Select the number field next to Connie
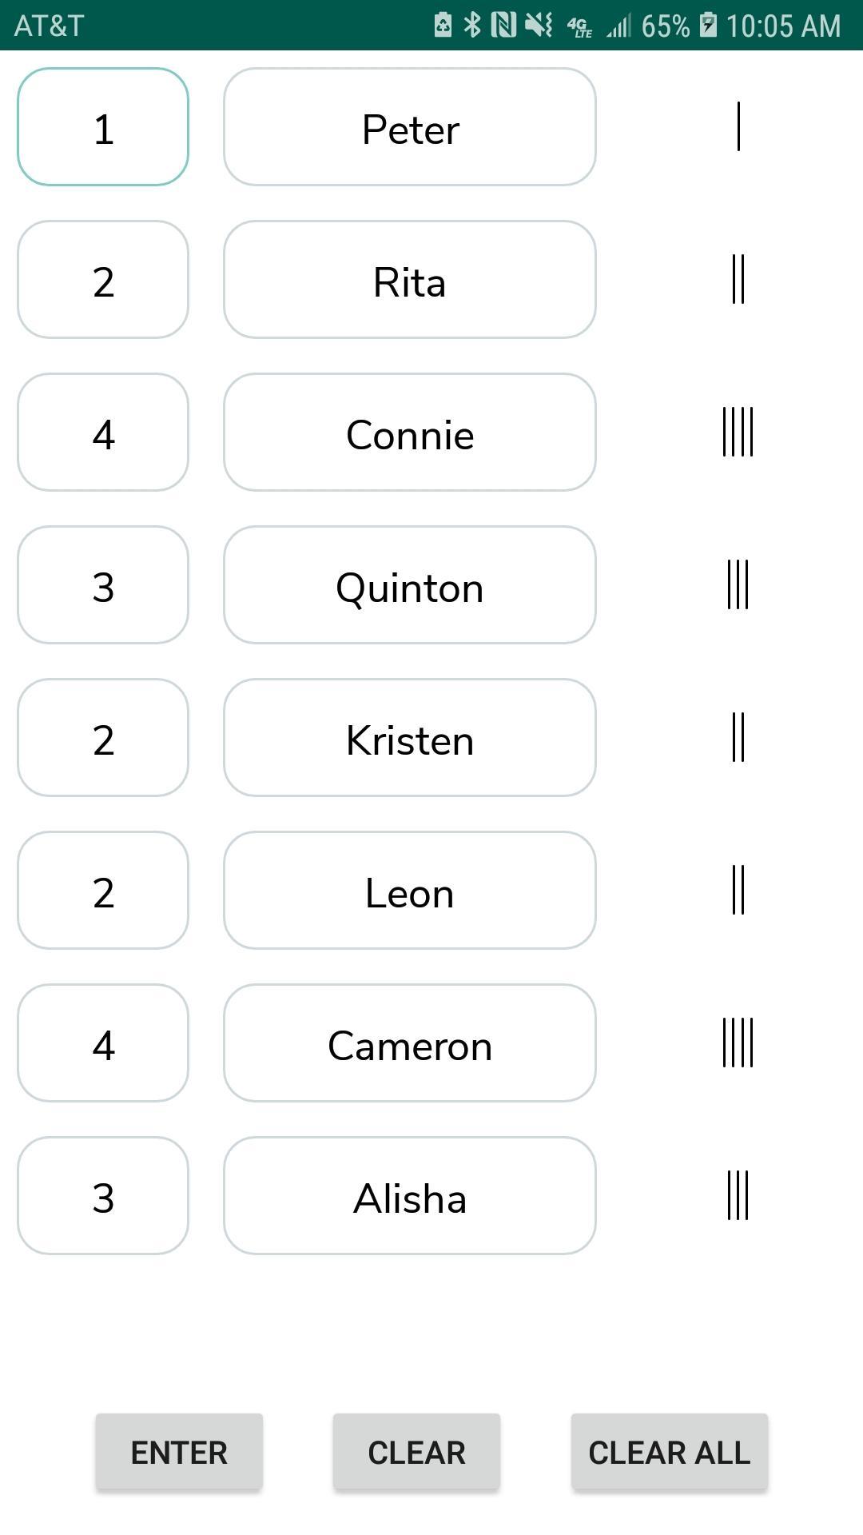The width and height of the screenshot is (863, 1535). coord(103,433)
